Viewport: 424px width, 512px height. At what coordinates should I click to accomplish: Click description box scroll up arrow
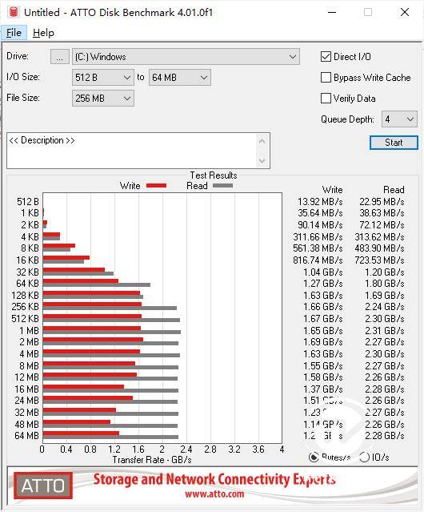click(262, 141)
